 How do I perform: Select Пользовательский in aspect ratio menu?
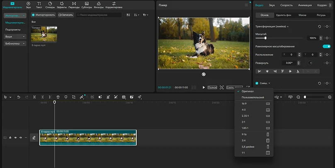[x=254, y=97]
